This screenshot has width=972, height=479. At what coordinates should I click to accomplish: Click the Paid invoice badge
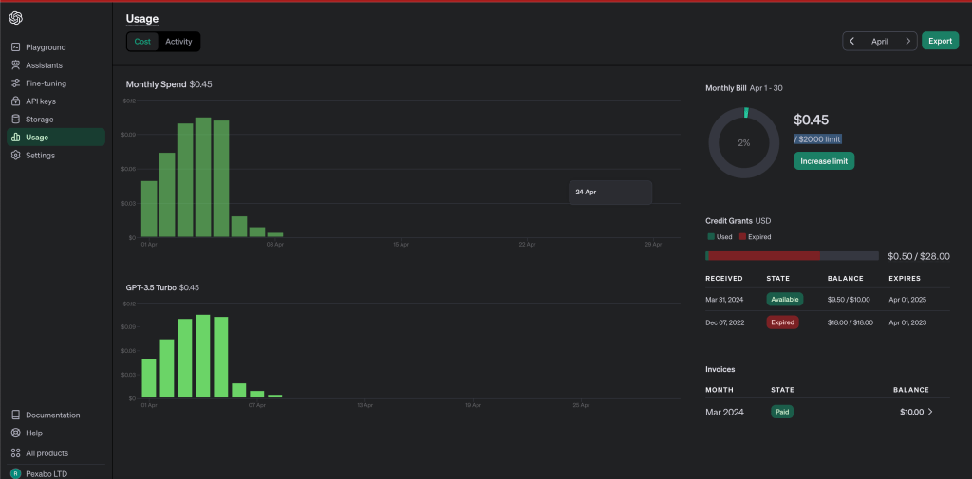[782, 412]
